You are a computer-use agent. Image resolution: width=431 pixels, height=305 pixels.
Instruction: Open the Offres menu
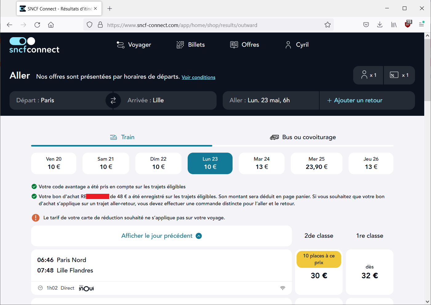245,45
